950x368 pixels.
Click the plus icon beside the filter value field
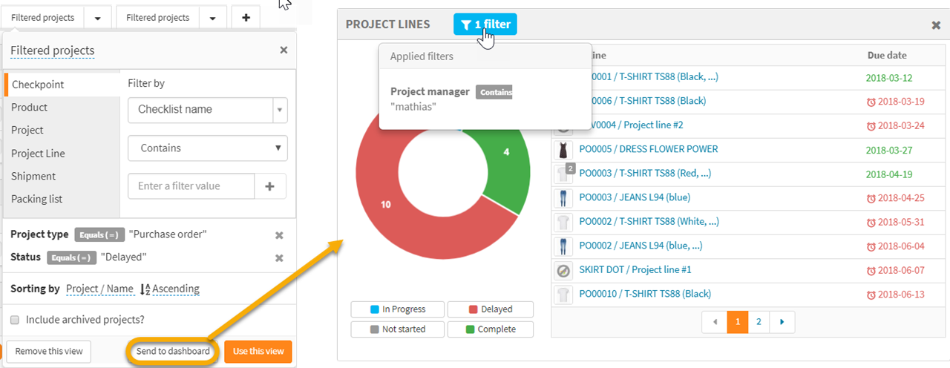(x=270, y=186)
